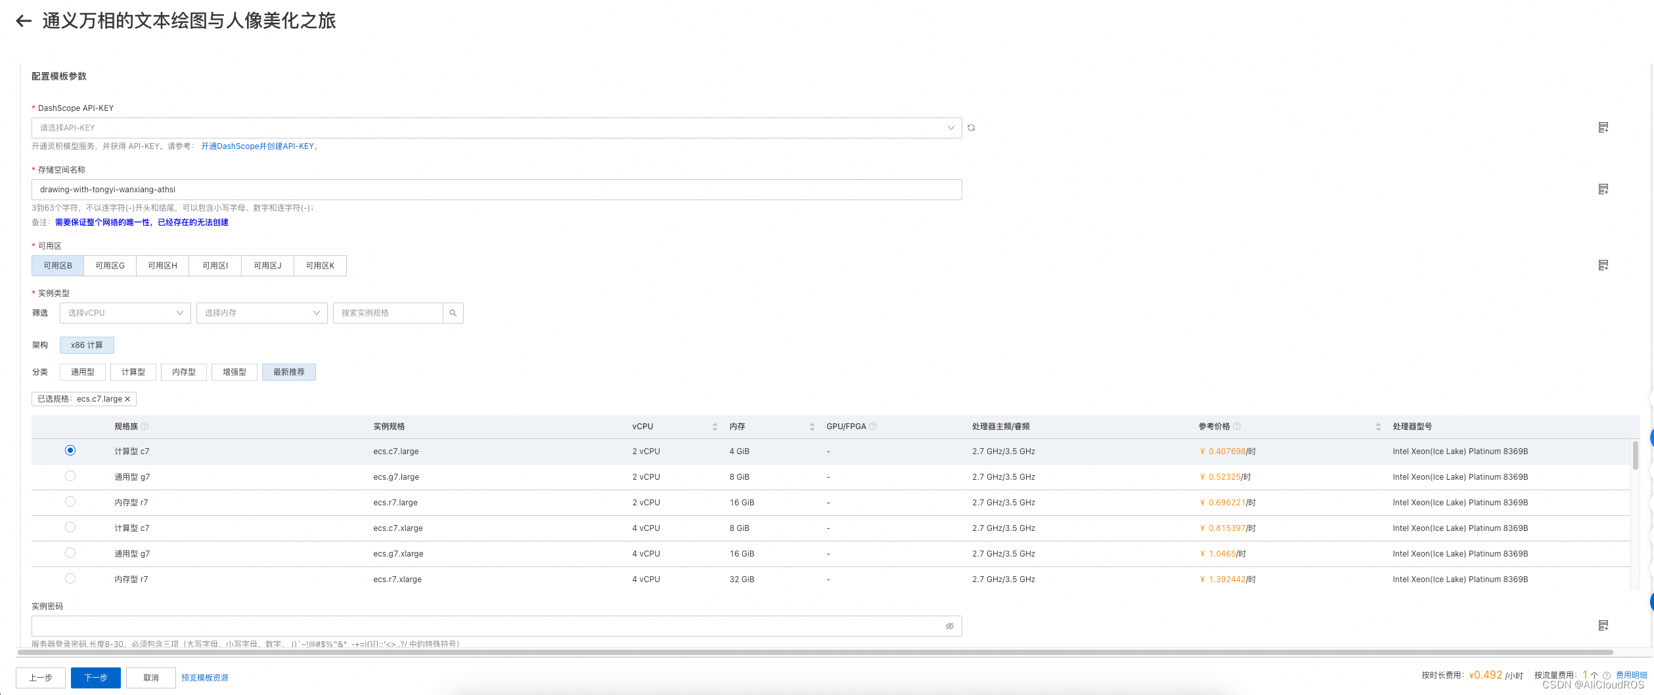Viewport: 1654px width, 695px height.
Task: Select the ecs.g7.large radio button
Action: (70, 476)
